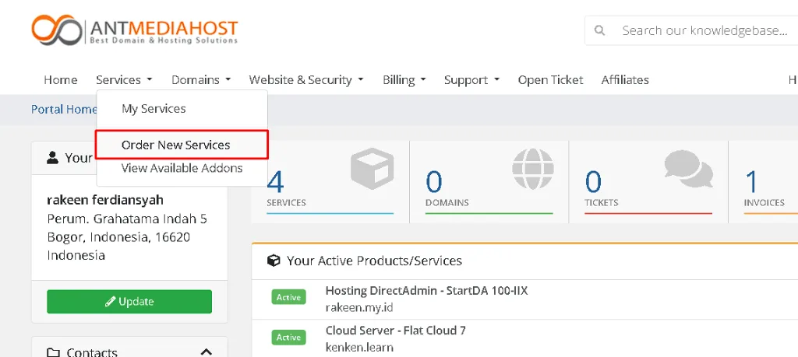Open the Affiliates link
Image resolution: width=798 pixels, height=357 pixels.
tap(624, 80)
